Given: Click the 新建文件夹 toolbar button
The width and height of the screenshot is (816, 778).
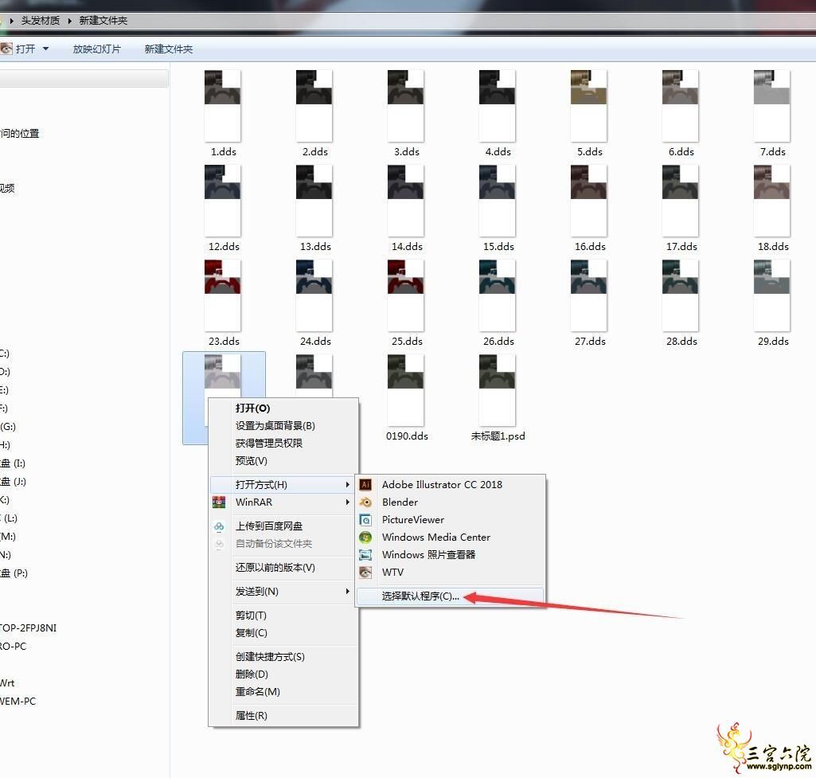Looking at the screenshot, I should click(x=169, y=49).
